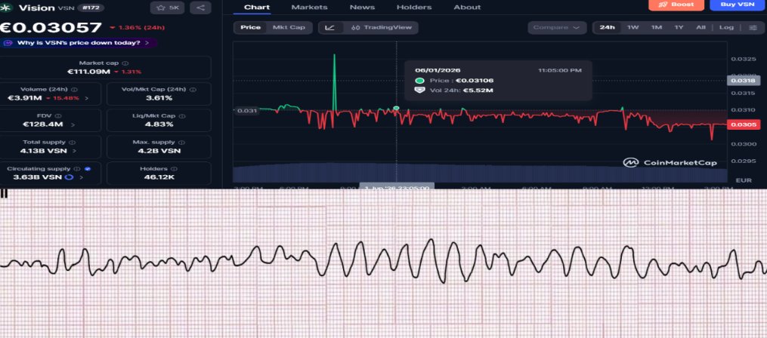
Task: Click the 3.61% Vol/Mkt Cap value
Action: click(159, 98)
